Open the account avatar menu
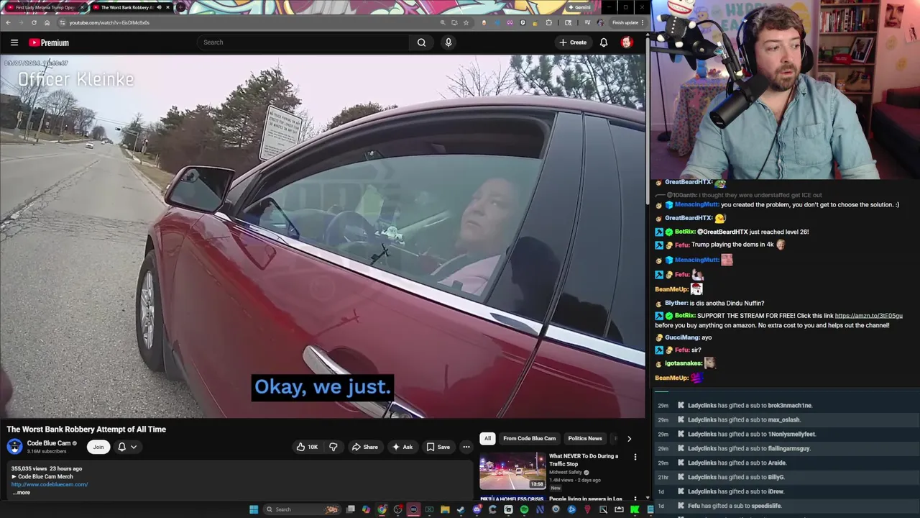 [x=627, y=42]
